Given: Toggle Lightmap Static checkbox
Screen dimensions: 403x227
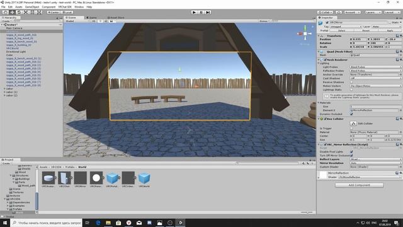Looking at the screenshot, I should pyautogui.click(x=351, y=90).
